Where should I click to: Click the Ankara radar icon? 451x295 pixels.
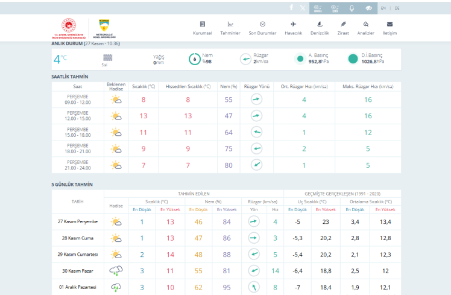tap(318, 8)
